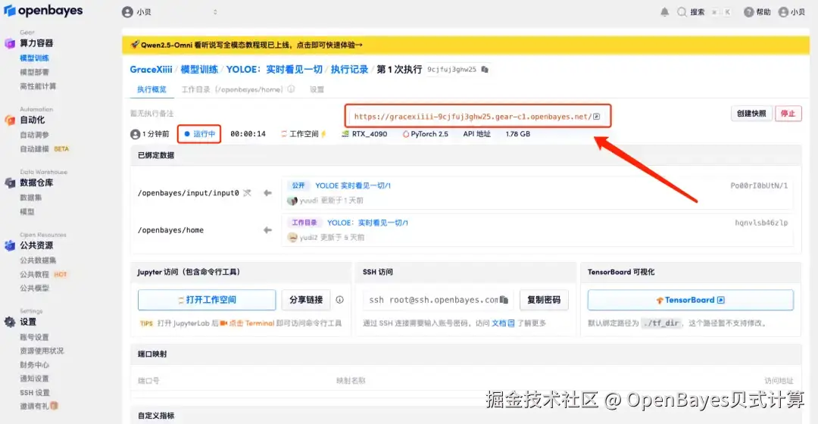Select 账号设置 in sidebar
Viewport: 818px width, 424px height.
point(34,337)
